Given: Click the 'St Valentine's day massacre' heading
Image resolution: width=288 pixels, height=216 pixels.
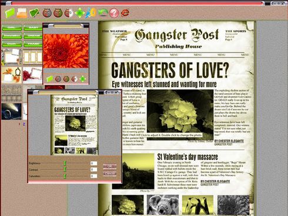Looking at the screenshot, I should pyautogui.click(x=187, y=157).
